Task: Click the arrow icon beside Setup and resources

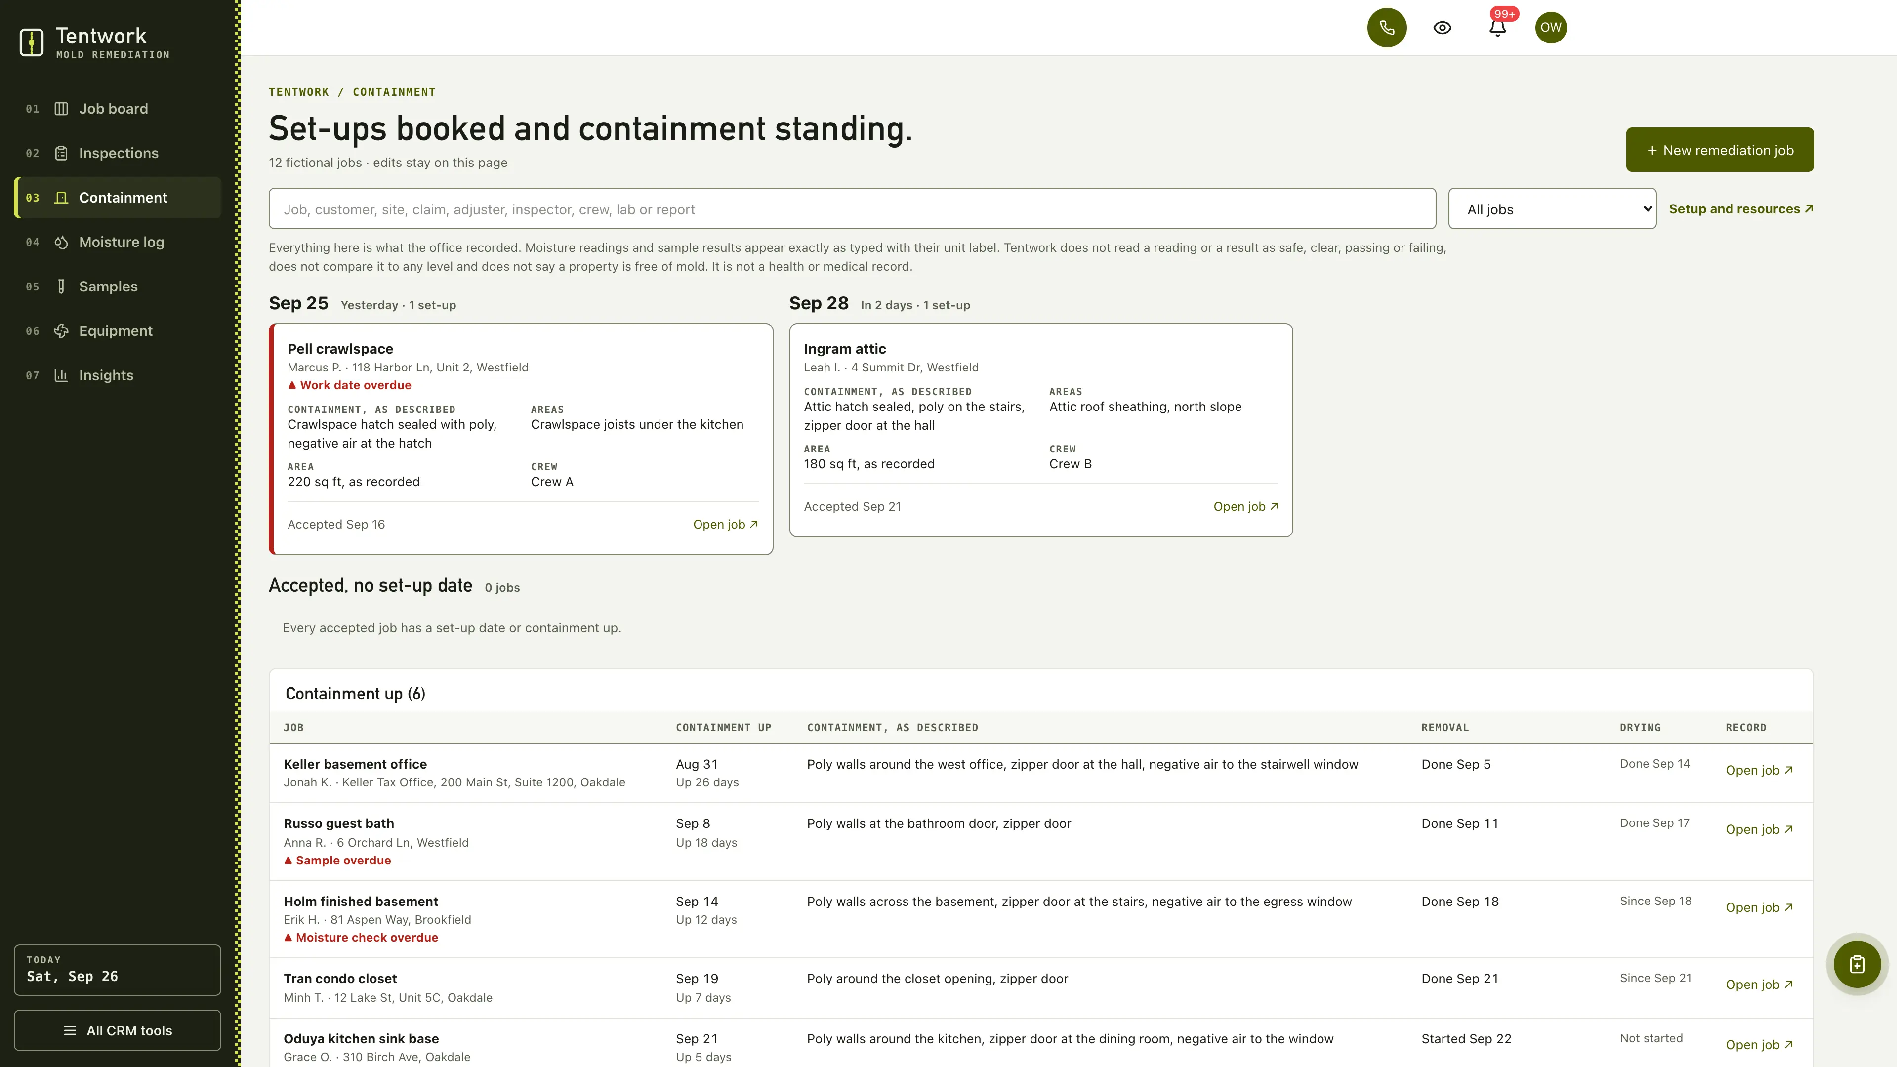Action: (1809, 209)
